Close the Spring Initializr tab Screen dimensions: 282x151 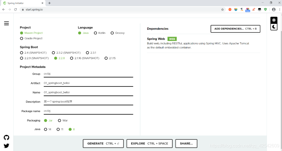43,3
